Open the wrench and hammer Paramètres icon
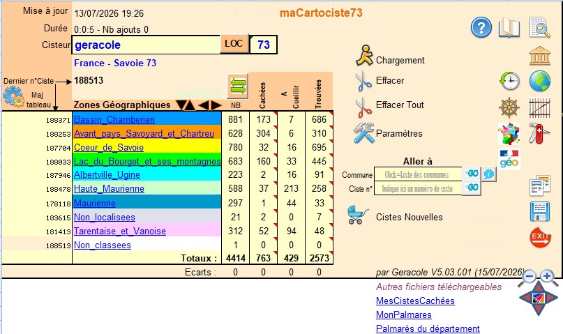 [x=363, y=132]
